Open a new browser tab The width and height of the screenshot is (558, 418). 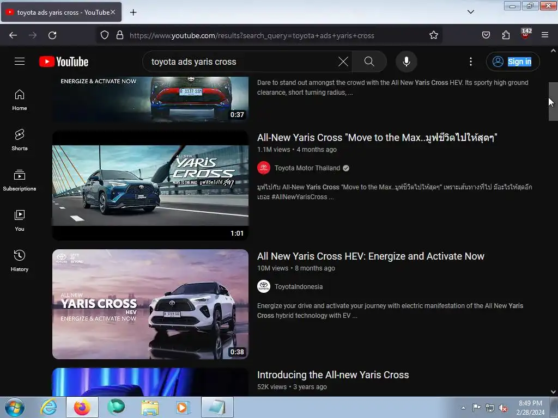tap(133, 13)
